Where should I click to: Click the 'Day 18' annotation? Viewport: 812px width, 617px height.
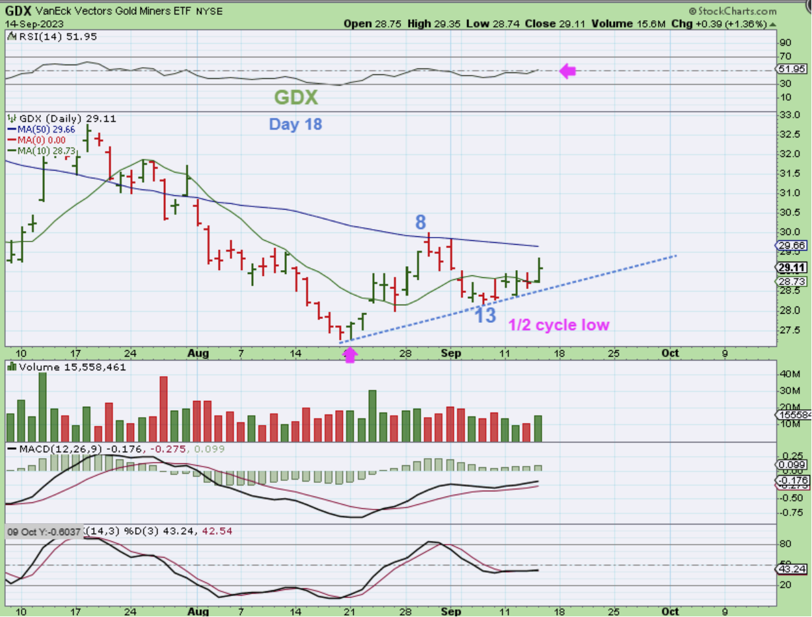click(x=295, y=124)
